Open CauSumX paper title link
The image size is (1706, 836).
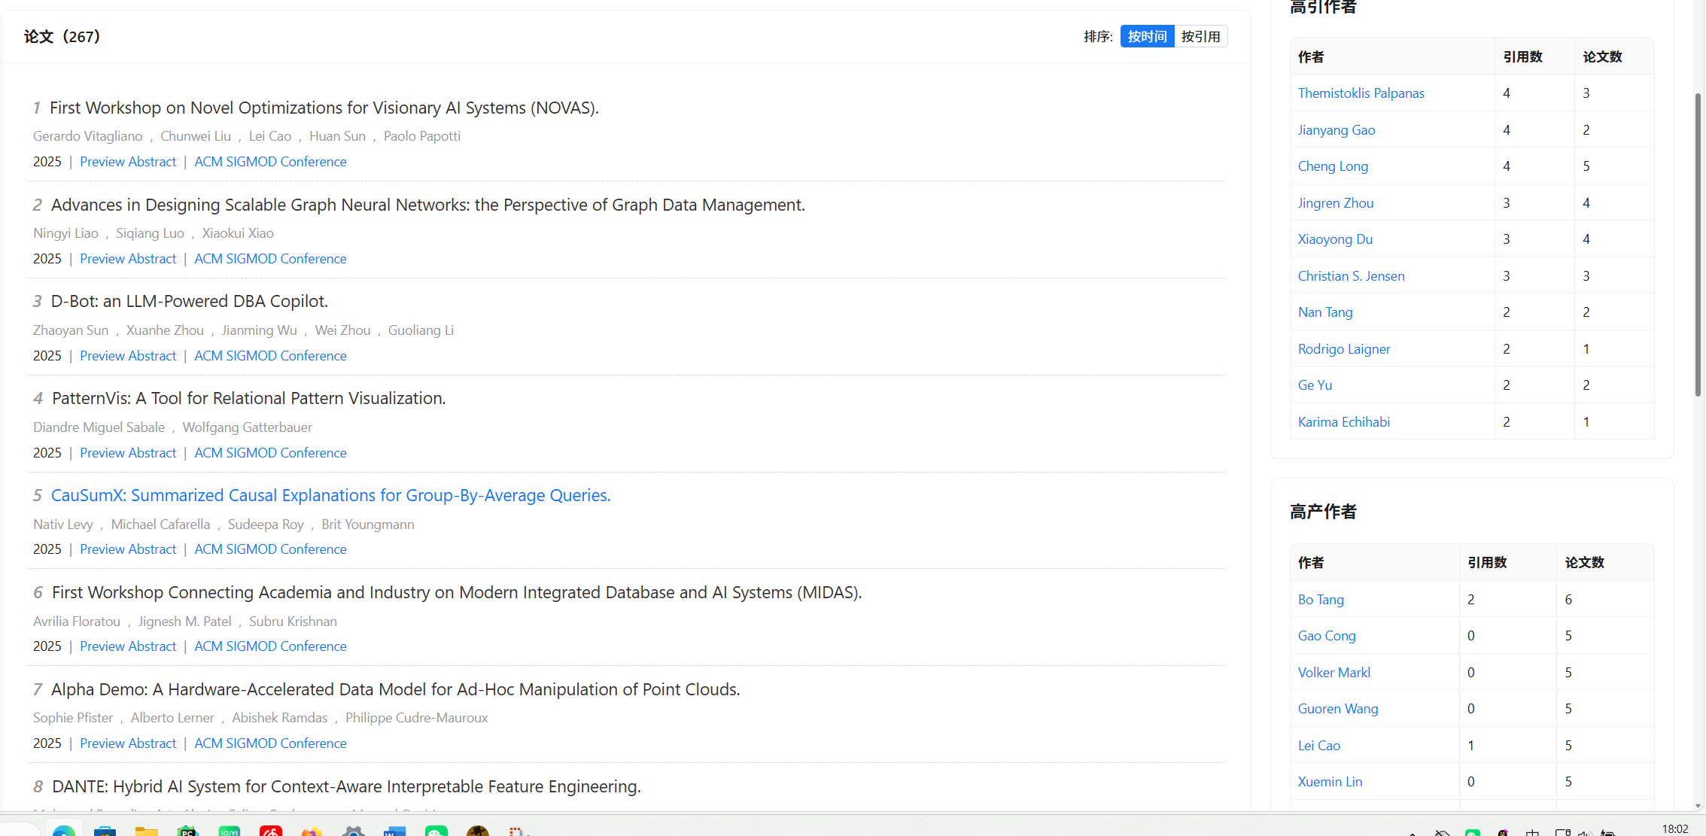tap(330, 495)
